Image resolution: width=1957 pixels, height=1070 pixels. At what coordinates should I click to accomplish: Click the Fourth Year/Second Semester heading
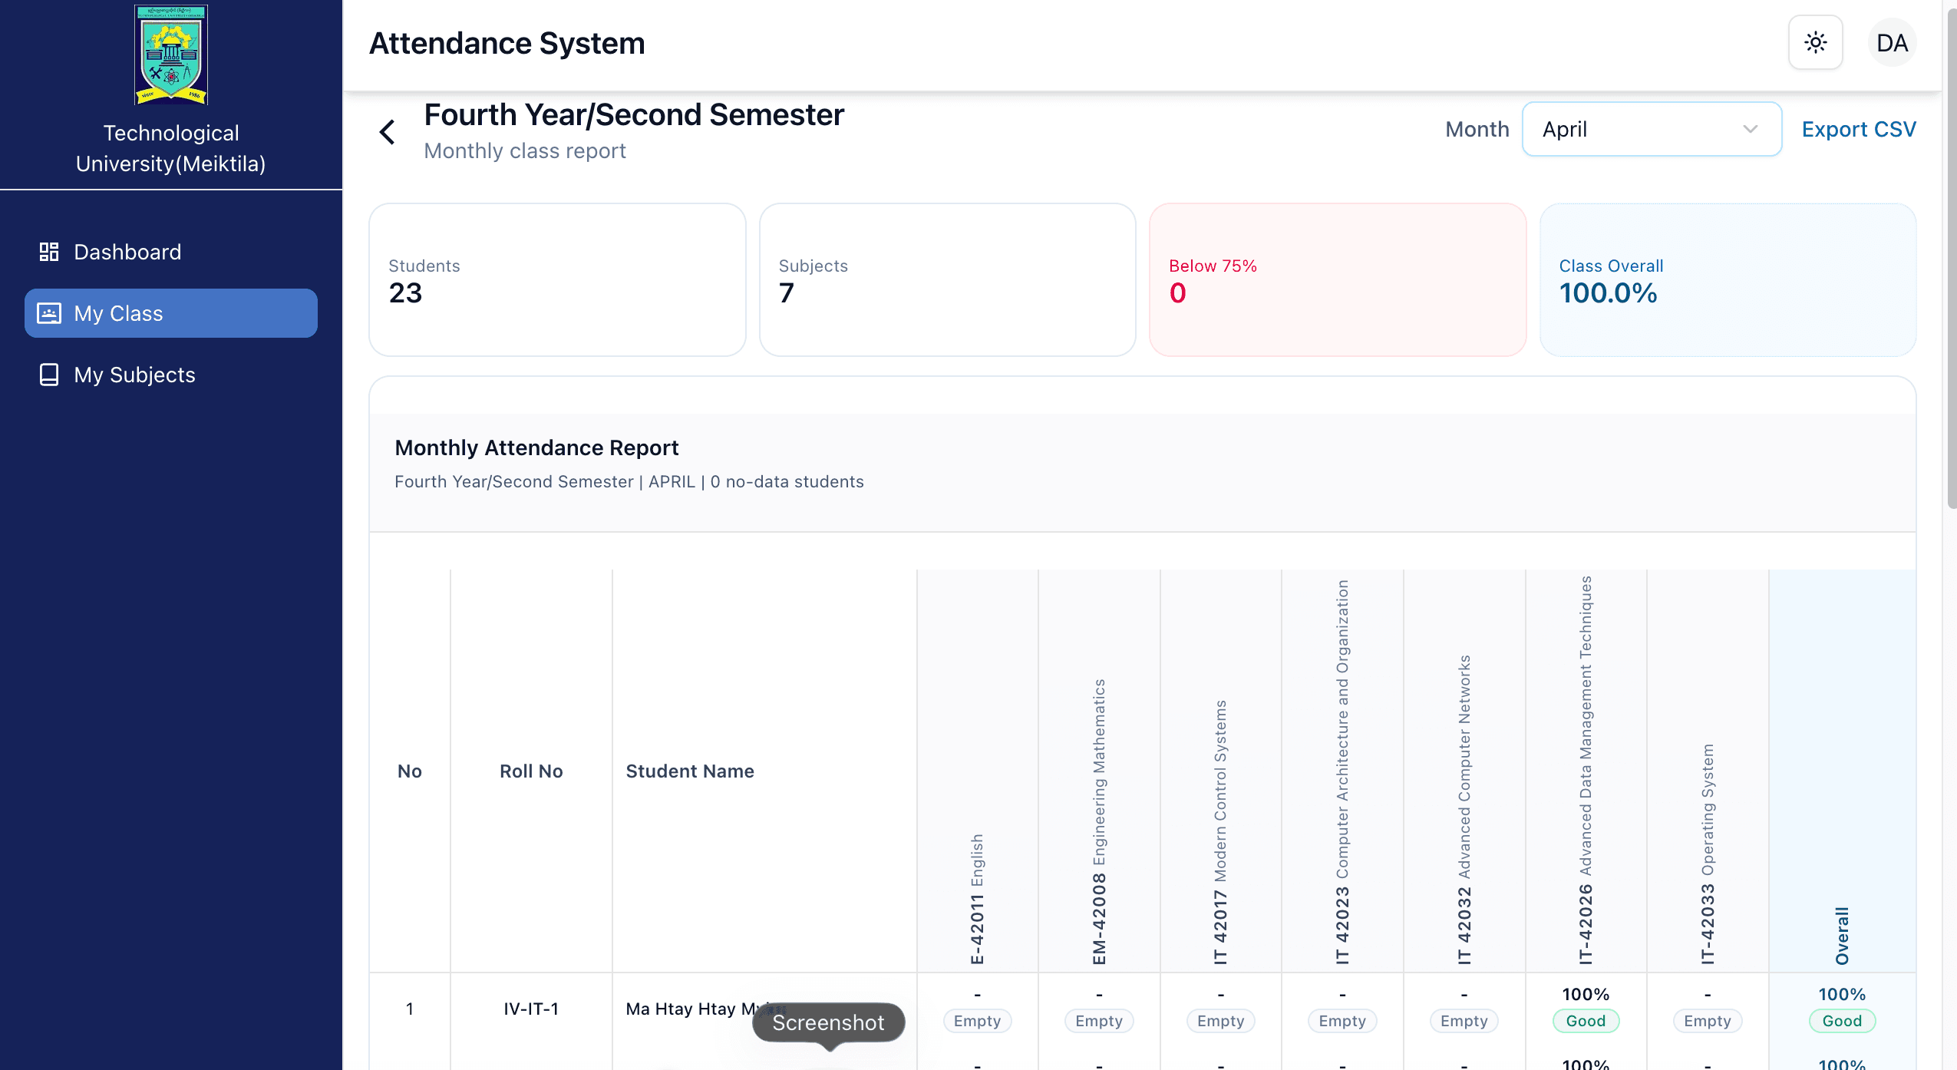(634, 115)
